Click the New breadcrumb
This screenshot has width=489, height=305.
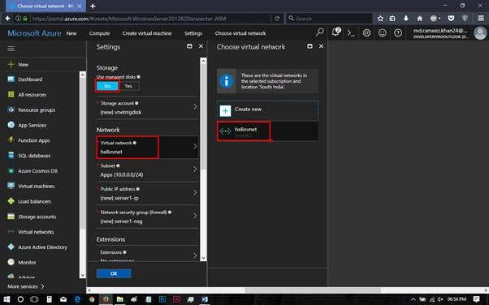click(x=71, y=33)
